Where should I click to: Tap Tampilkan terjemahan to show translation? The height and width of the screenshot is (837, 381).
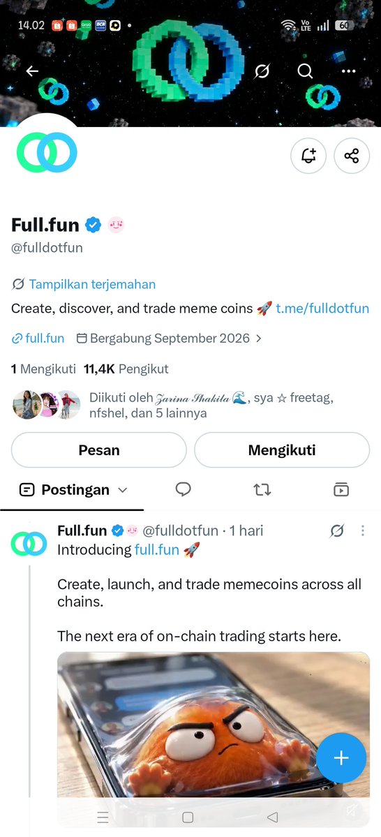92,285
